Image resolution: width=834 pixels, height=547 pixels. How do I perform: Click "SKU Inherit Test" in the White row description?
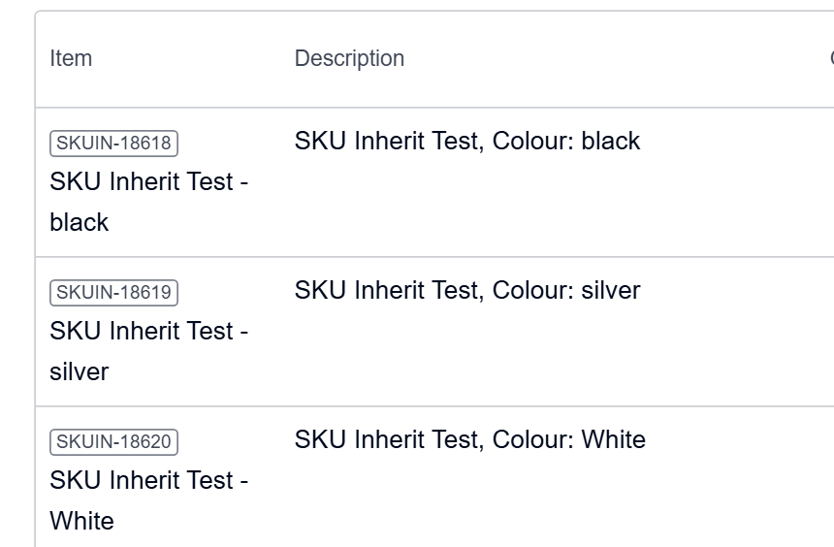click(x=387, y=440)
